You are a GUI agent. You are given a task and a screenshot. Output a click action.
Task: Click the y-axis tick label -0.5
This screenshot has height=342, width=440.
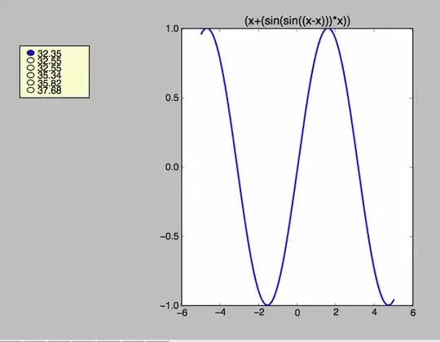[169, 236]
